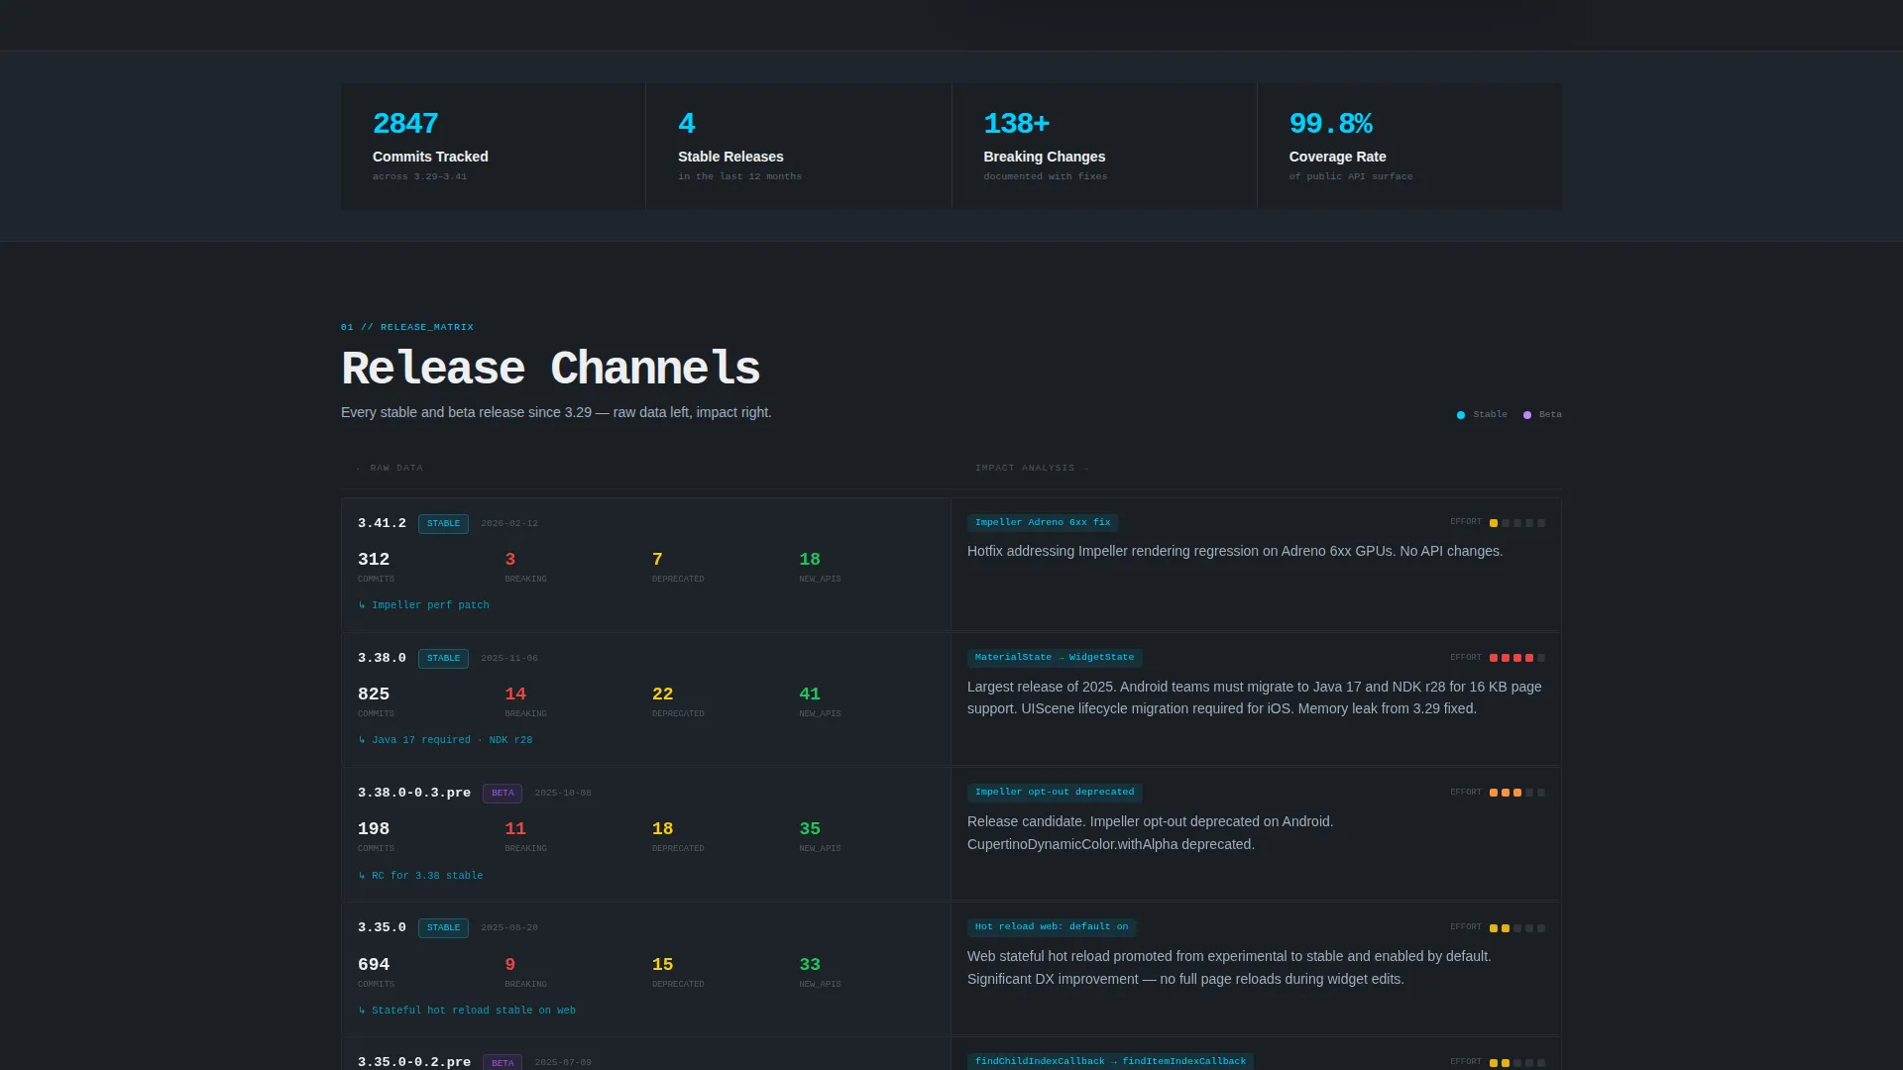Click the effort indicator for 3.38.0 release

1517,658
